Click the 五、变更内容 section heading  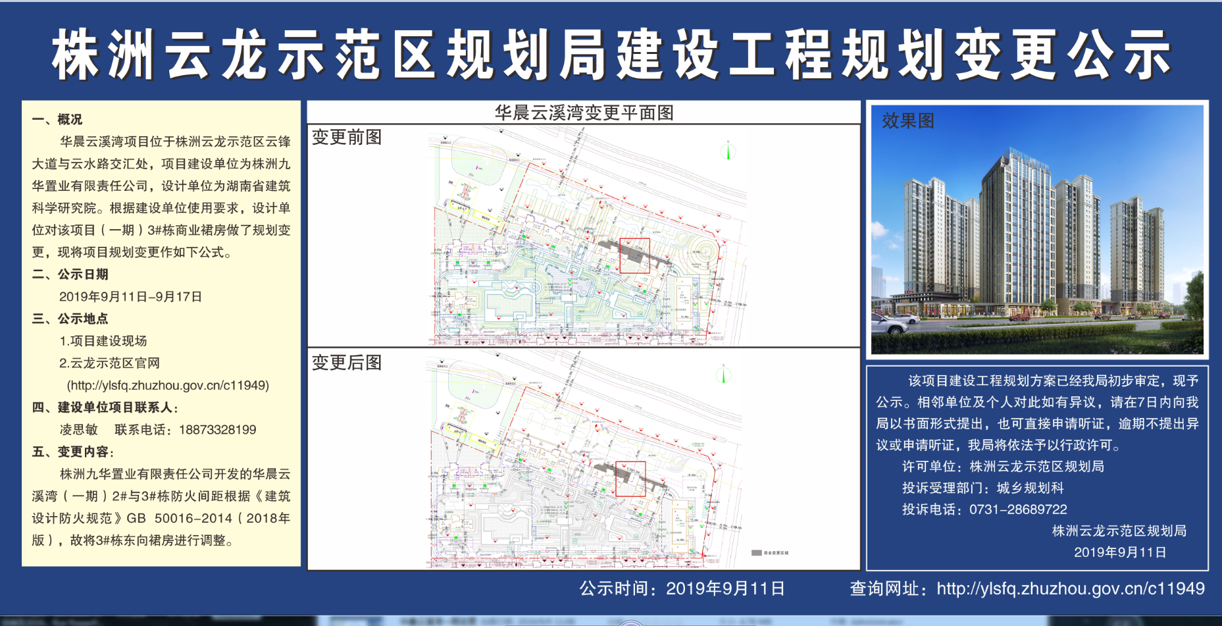coord(72,452)
